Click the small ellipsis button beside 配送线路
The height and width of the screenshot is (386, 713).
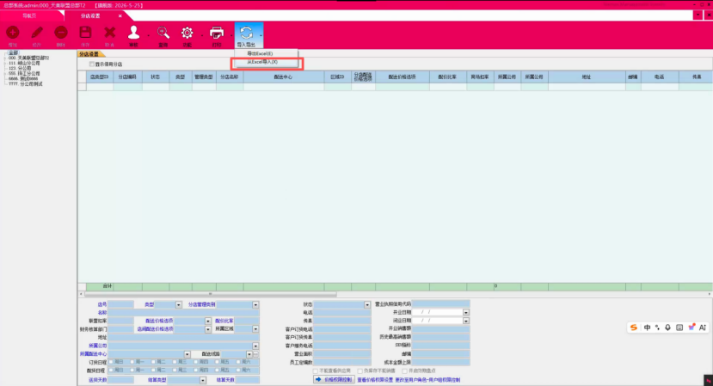[x=256, y=353]
